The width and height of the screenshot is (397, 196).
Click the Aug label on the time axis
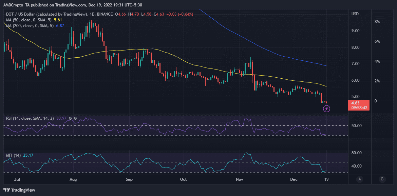73,179
